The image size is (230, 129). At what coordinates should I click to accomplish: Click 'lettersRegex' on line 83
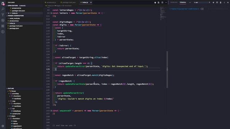coord(66,10)
